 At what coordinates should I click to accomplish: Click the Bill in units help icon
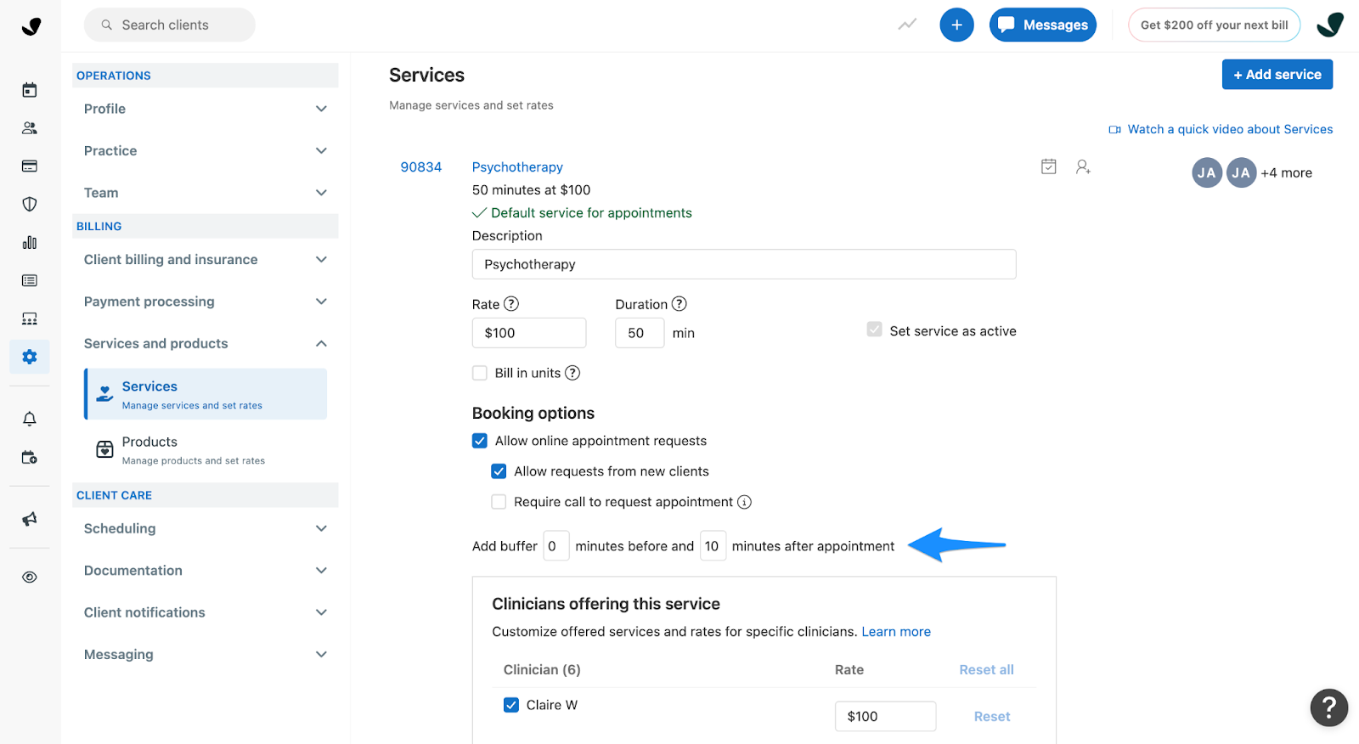click(x=572, y=373)
